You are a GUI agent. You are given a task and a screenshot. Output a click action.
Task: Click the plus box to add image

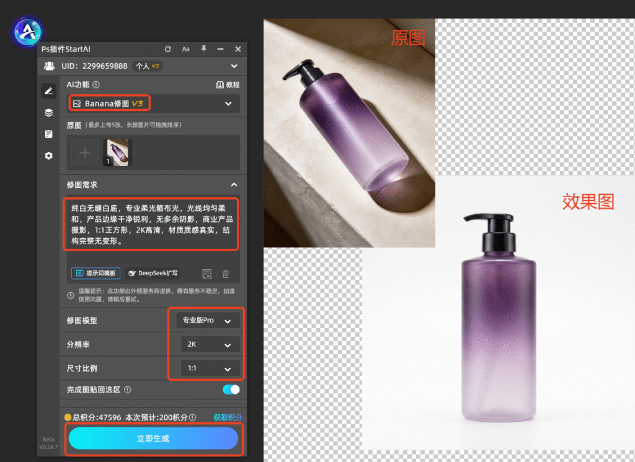pos(84,153)
